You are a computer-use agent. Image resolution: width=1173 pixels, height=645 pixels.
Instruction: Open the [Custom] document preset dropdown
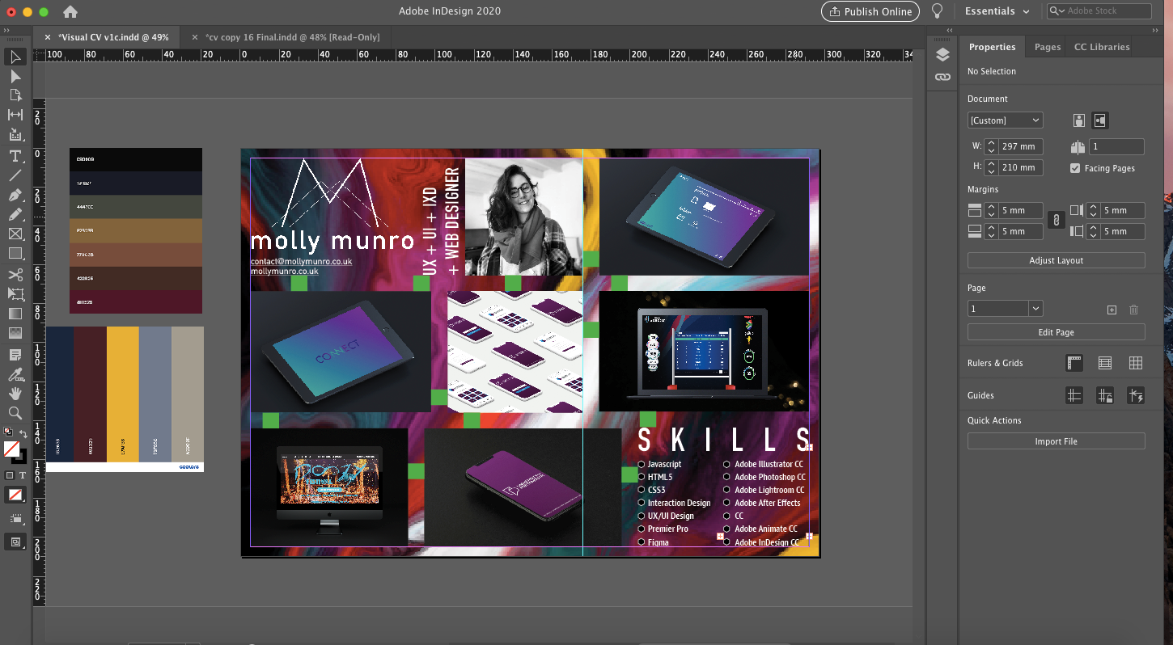[1006, 120]
